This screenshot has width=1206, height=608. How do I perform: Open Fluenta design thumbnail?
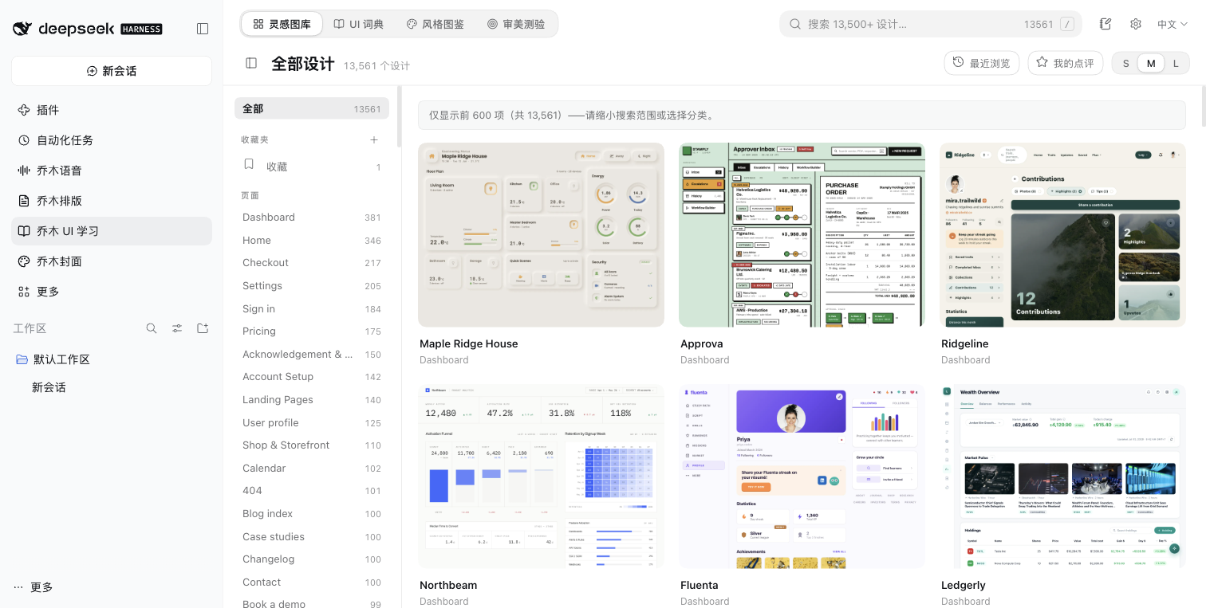[x=802, y=477]
